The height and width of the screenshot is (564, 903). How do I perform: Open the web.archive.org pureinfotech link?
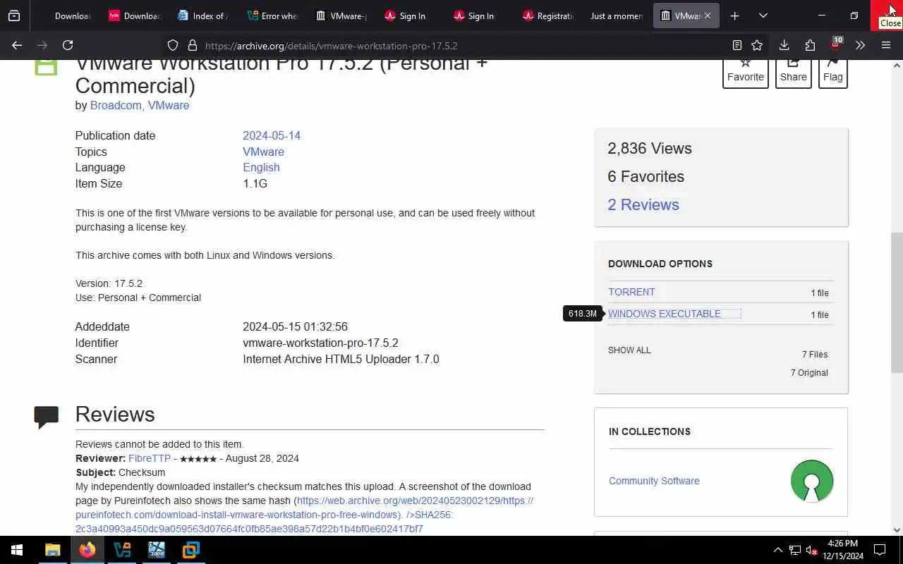coord(304,508)
